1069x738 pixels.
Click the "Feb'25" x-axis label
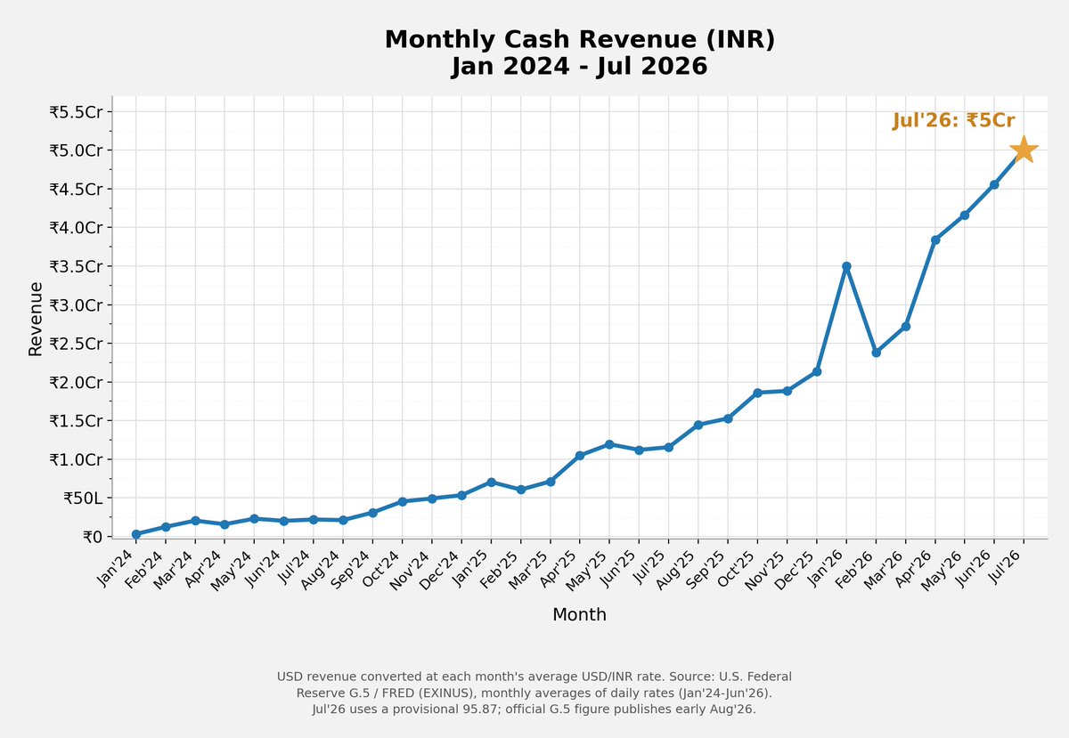coord(502,568)
